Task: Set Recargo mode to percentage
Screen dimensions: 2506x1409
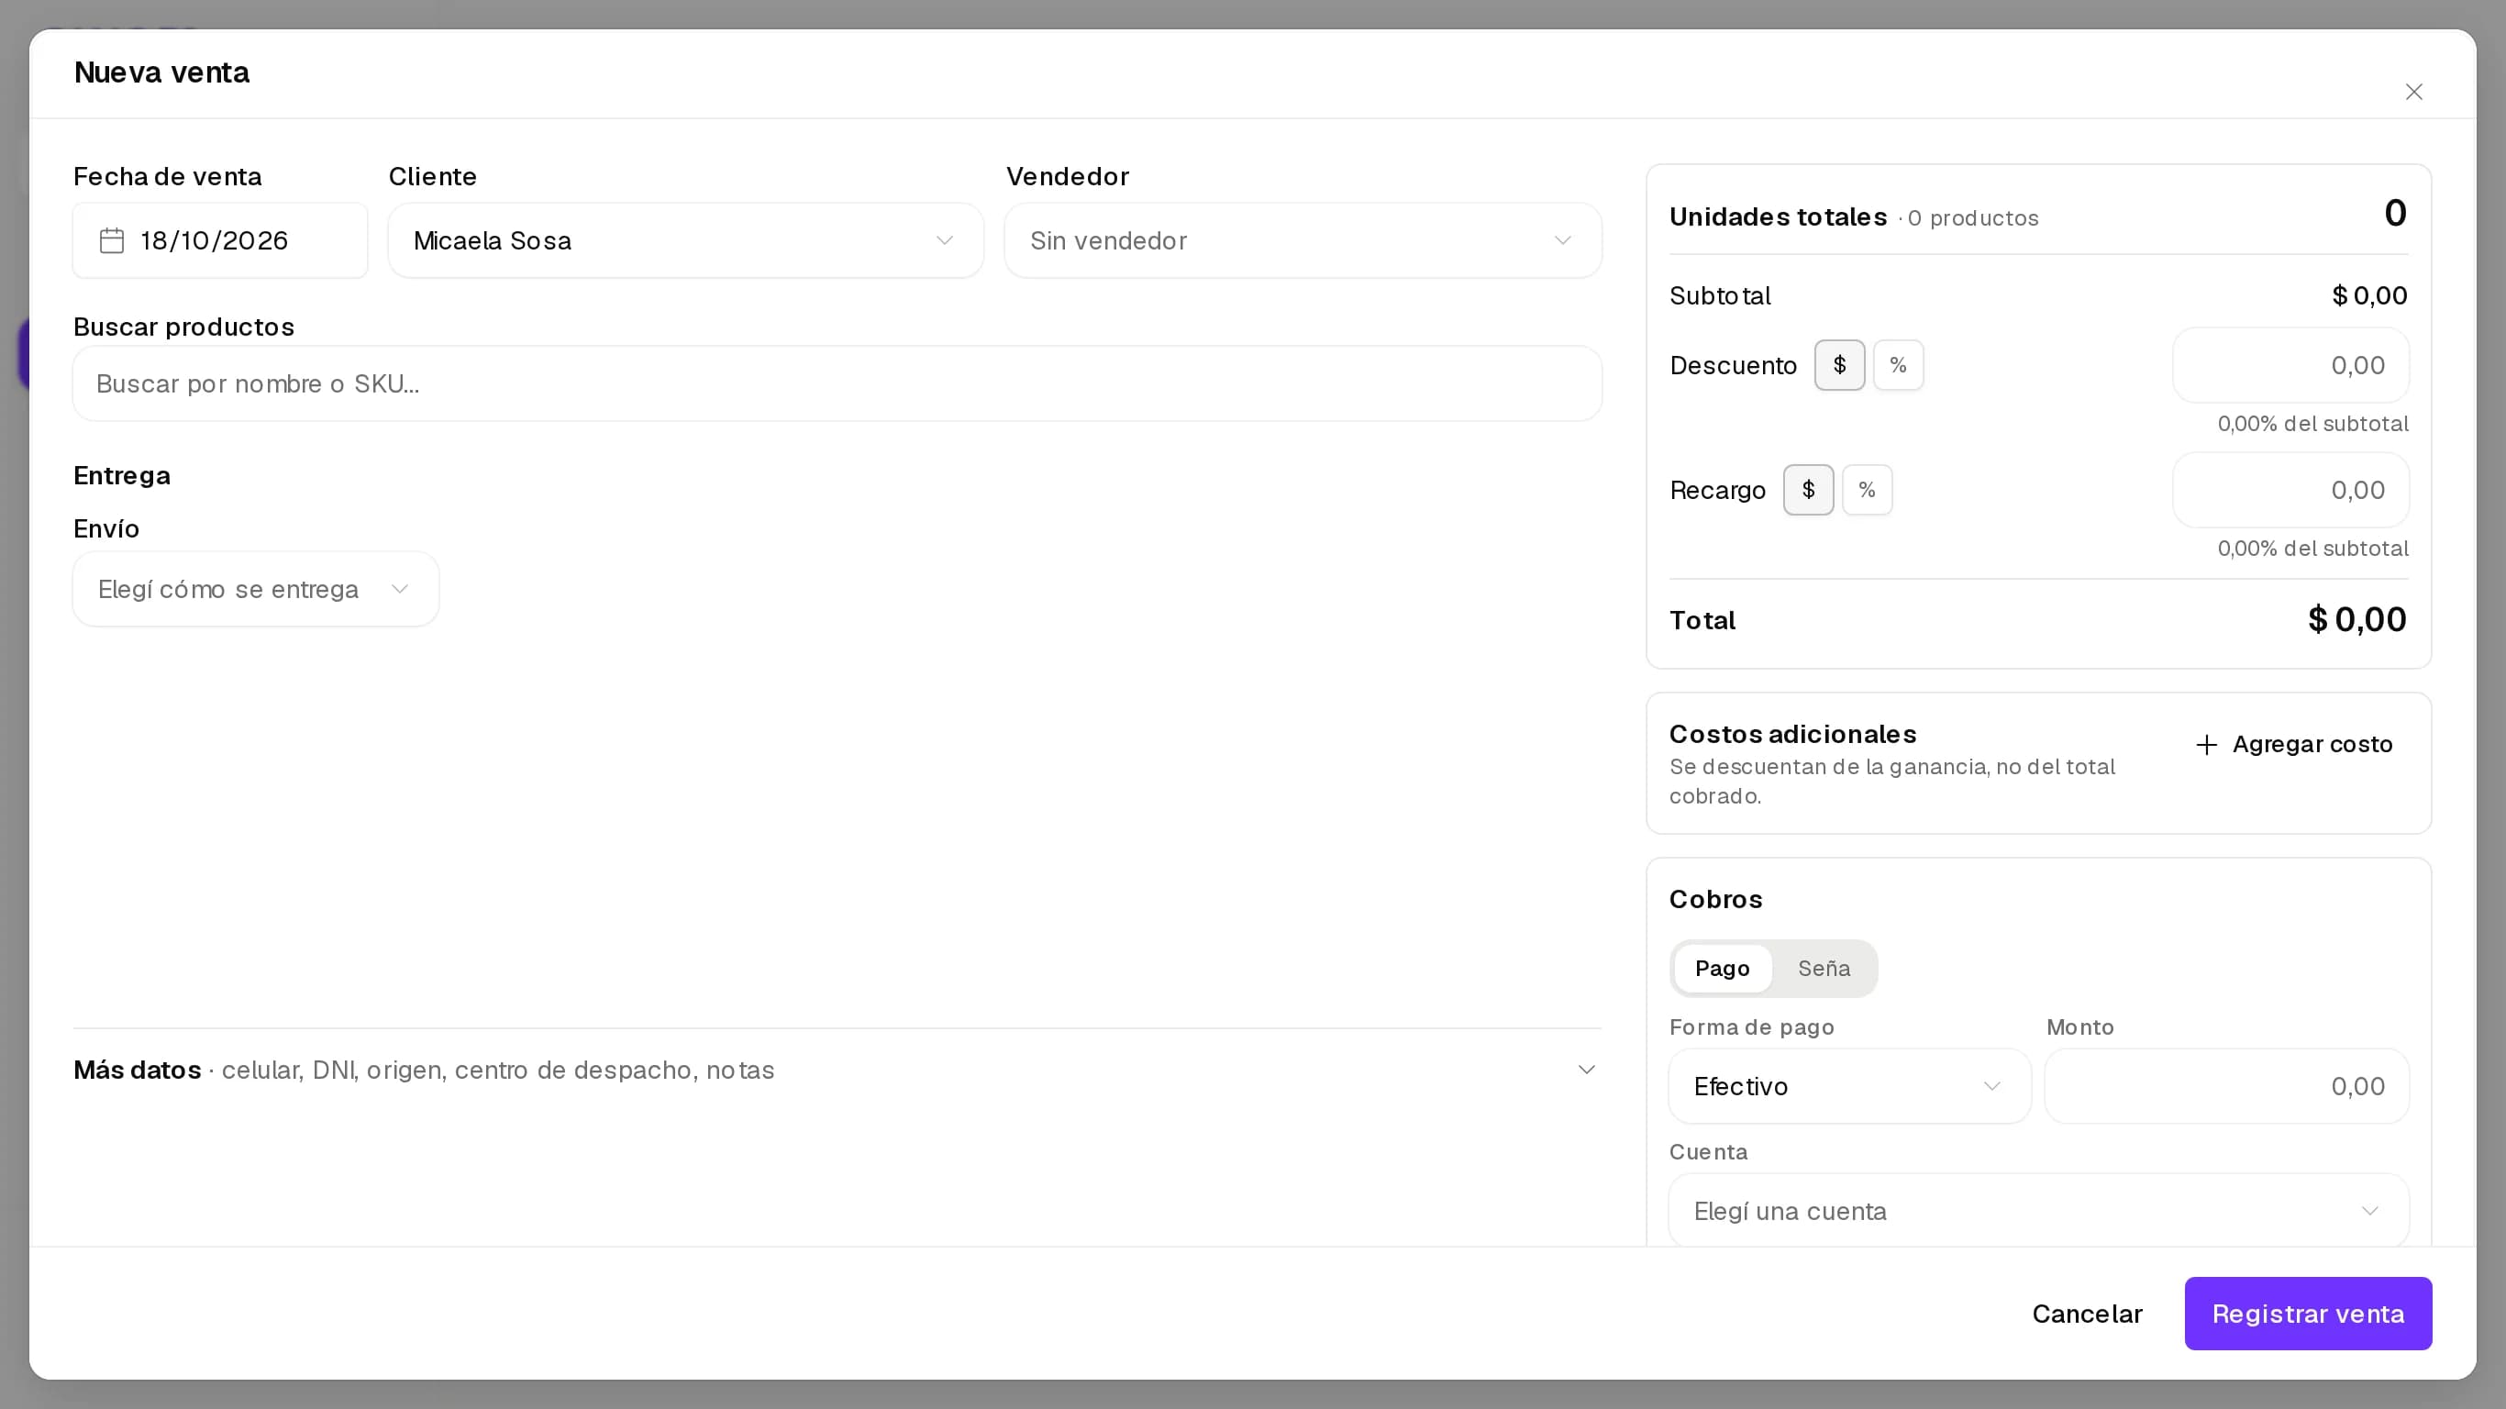Action: pos(1867,490)
